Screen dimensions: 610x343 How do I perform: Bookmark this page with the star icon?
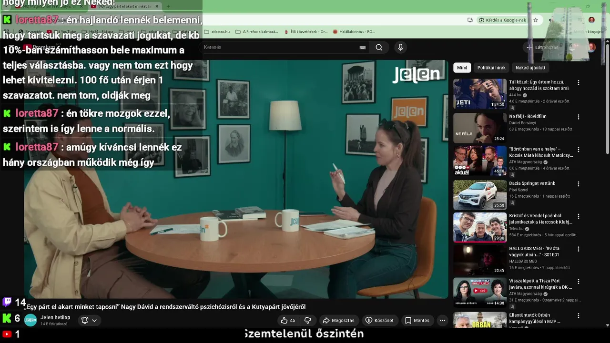tap(536, 20)
